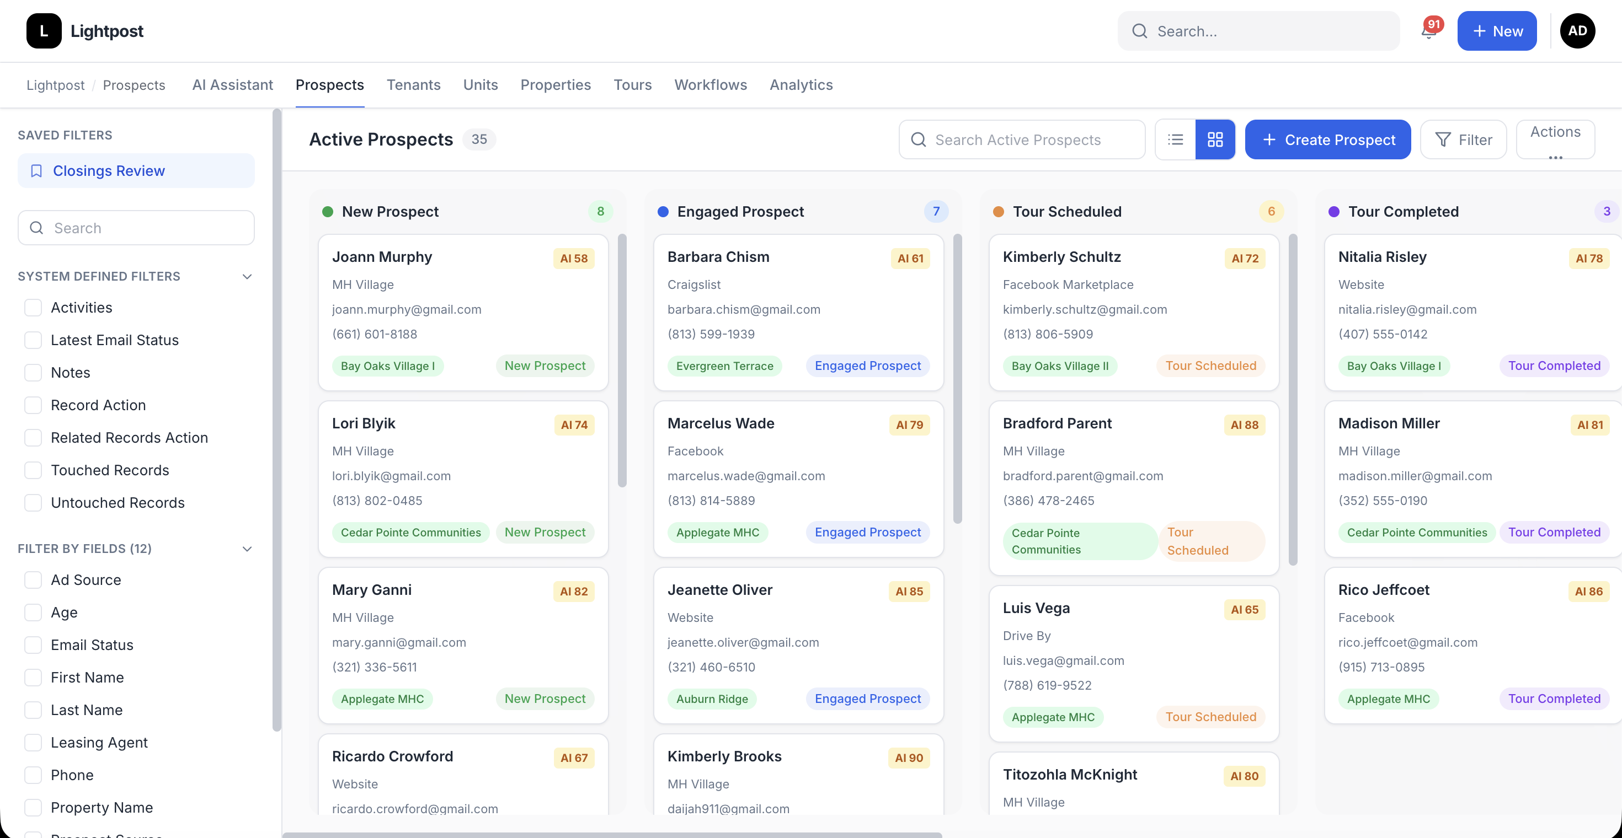Open the Filter button

pyautogui.click(x=1463, y=139)
